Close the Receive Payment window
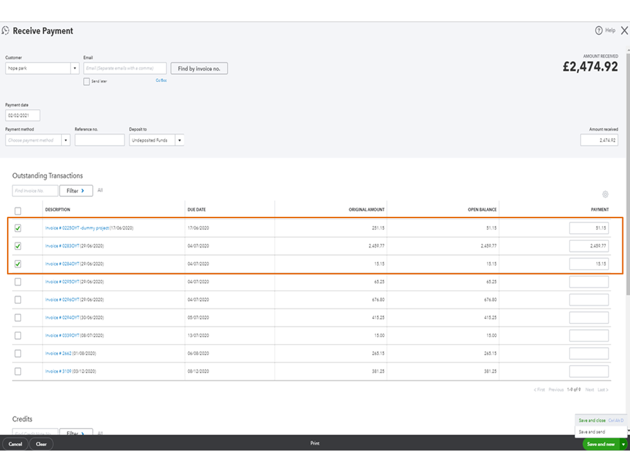 click(624, 30)
